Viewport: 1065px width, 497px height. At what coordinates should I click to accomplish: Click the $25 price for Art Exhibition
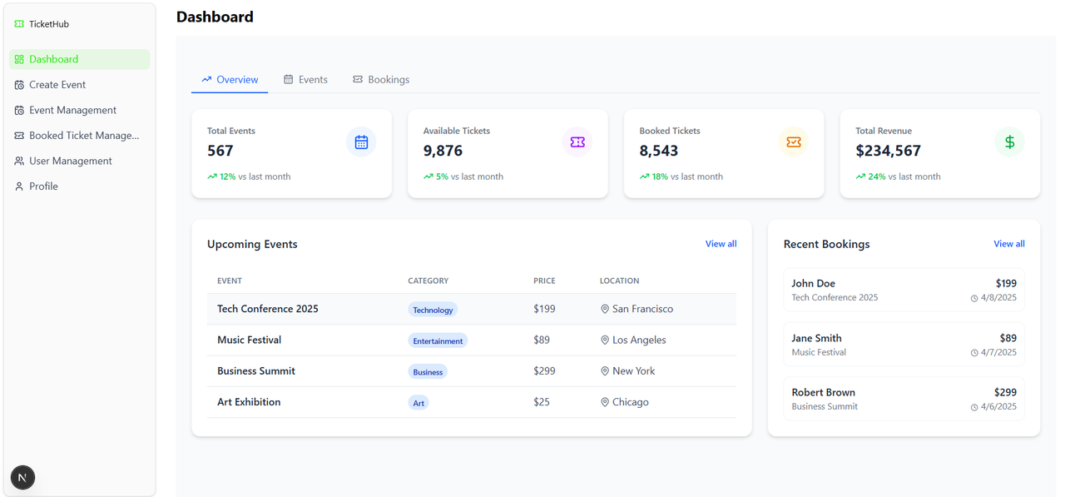coord(542,402)
